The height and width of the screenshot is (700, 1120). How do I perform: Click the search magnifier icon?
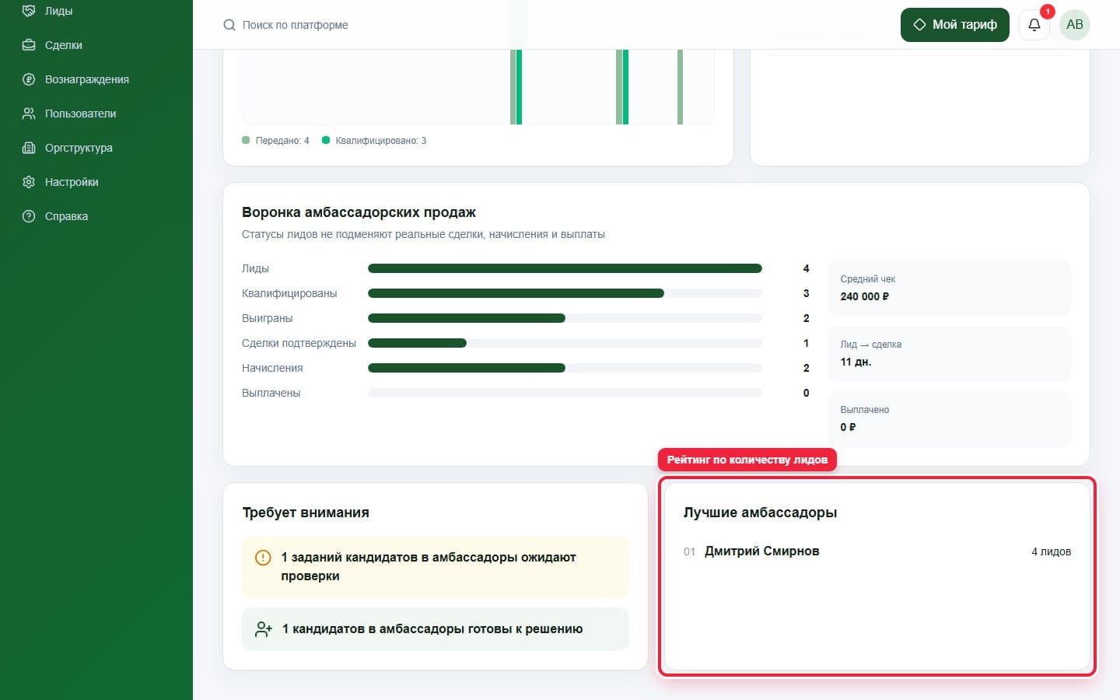point(229,25)
